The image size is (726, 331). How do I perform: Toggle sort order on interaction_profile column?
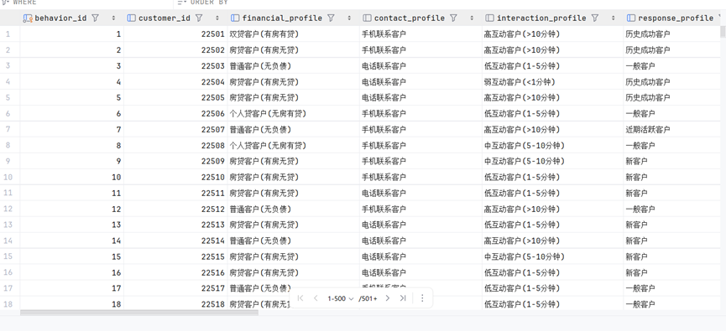tap(614, 18)
